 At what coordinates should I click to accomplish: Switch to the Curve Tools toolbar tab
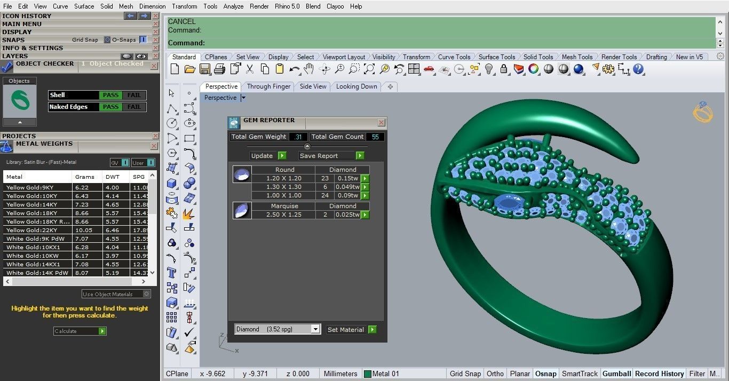(x=454, y=57)
